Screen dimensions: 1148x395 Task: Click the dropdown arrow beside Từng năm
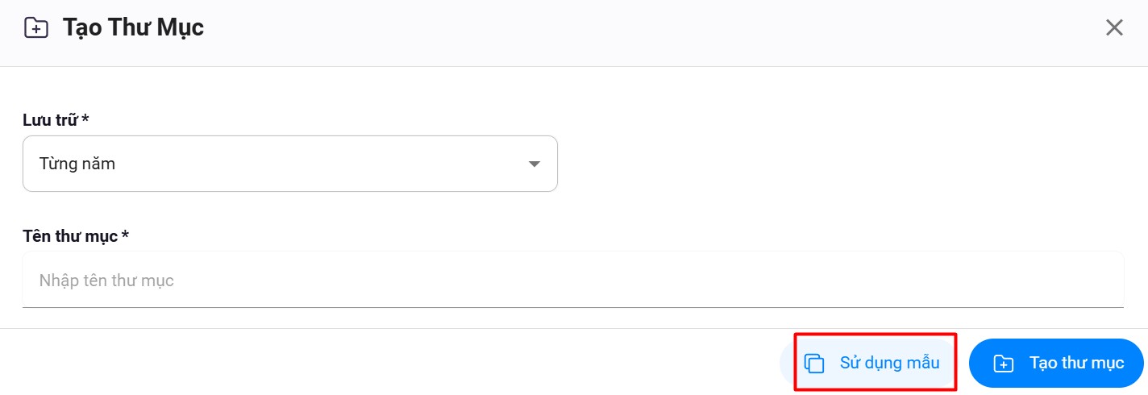(534, 164)
